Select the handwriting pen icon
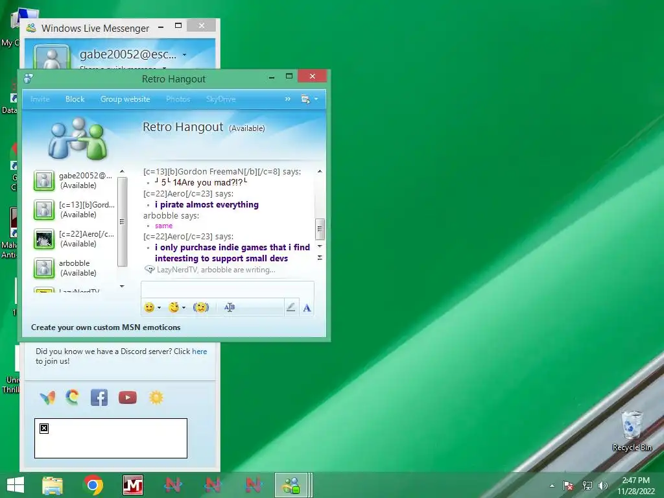This screenshot has height=498, width=664. tap(290, 307)
